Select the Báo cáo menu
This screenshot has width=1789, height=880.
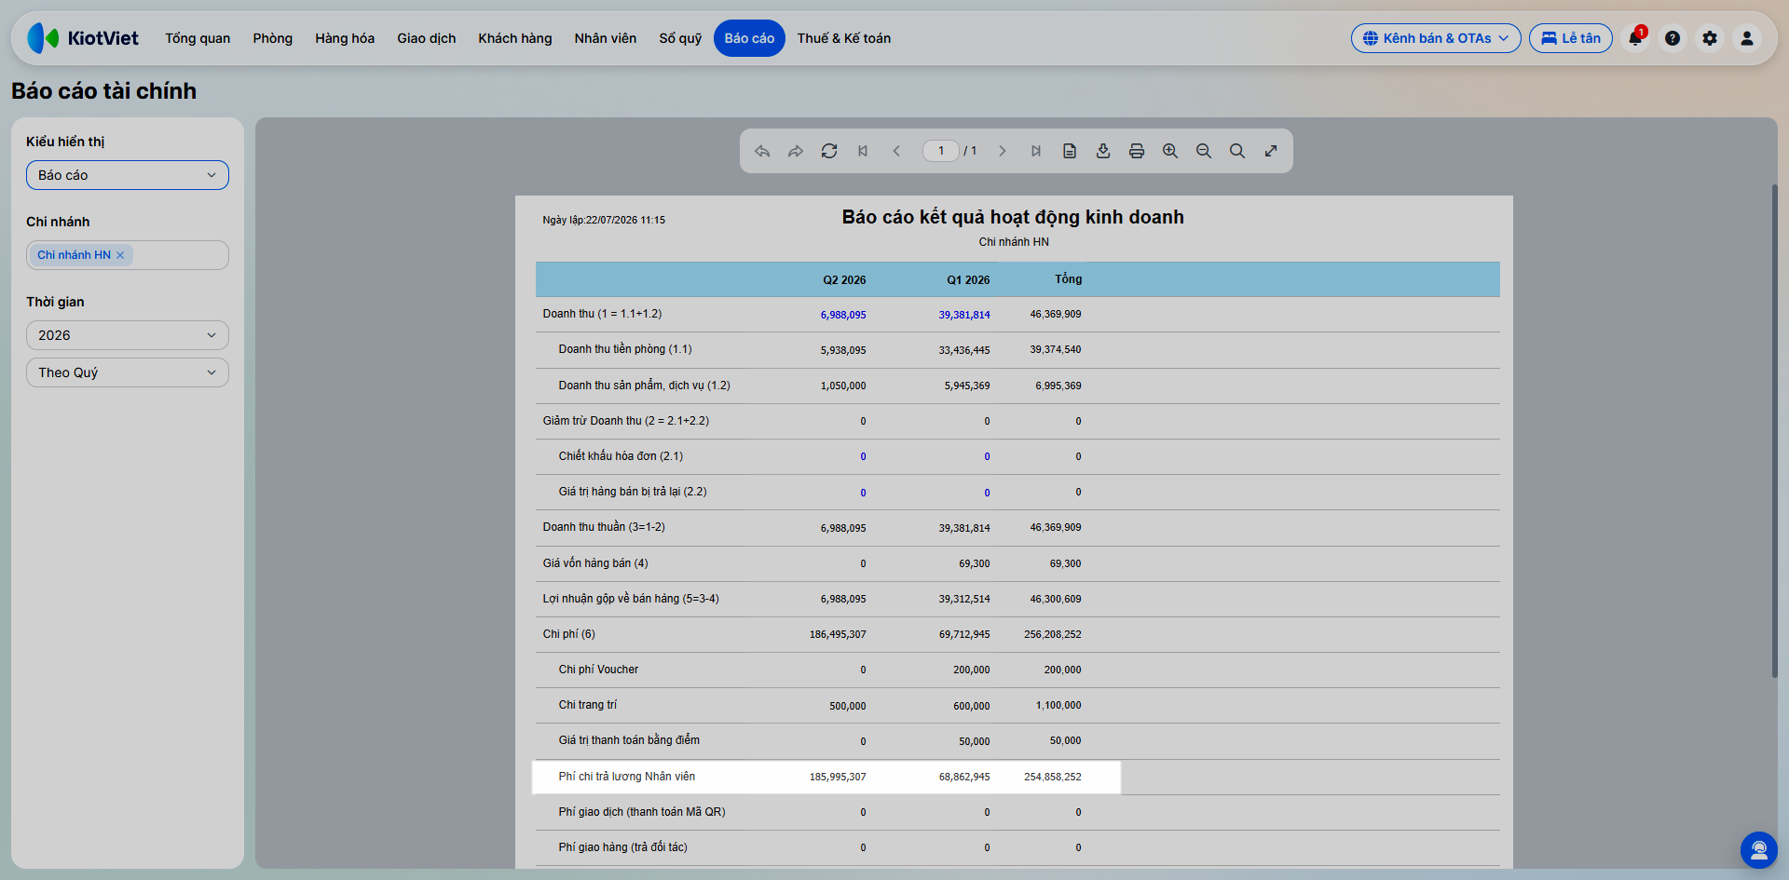point(749,38)
